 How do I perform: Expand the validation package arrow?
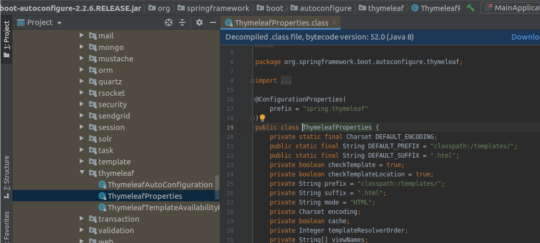click(x=82, y=230)
